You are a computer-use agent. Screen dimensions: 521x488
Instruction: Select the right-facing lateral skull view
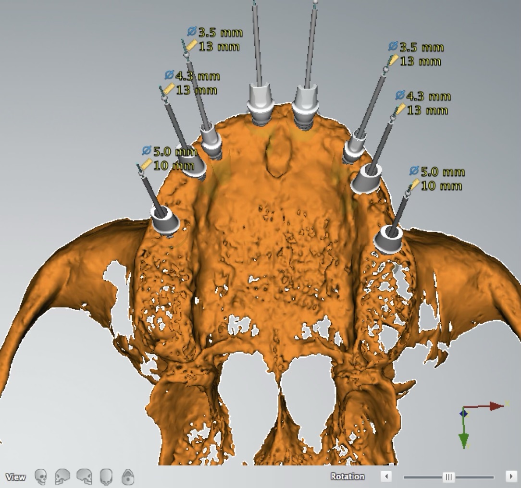[x=85, y=477]
